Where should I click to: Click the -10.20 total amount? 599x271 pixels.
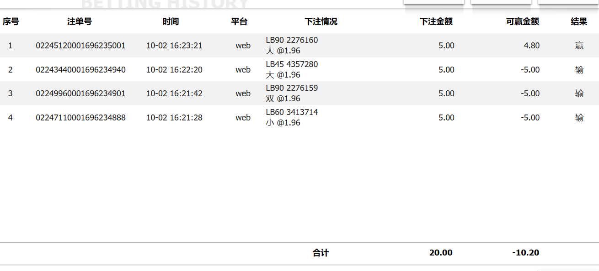pos(525,253)
